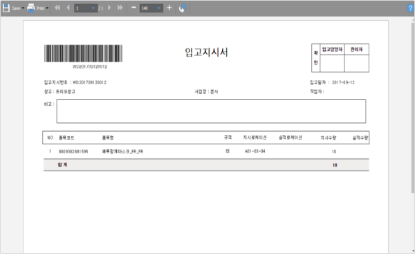415x254 pixels.
Task: Expand the Print options arrow
Action: [47, 8]
